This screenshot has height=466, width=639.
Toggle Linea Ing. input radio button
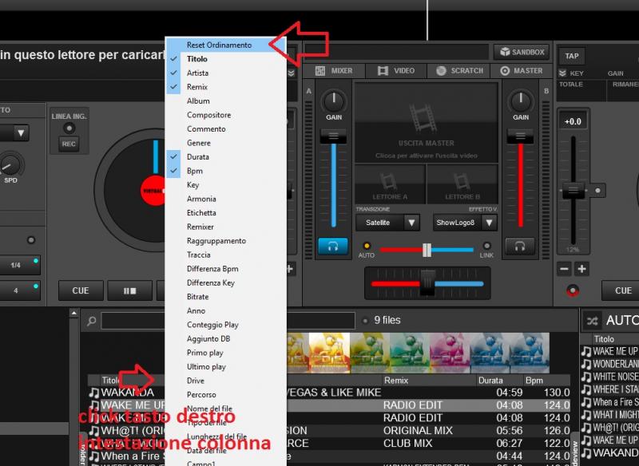[69, 128]
